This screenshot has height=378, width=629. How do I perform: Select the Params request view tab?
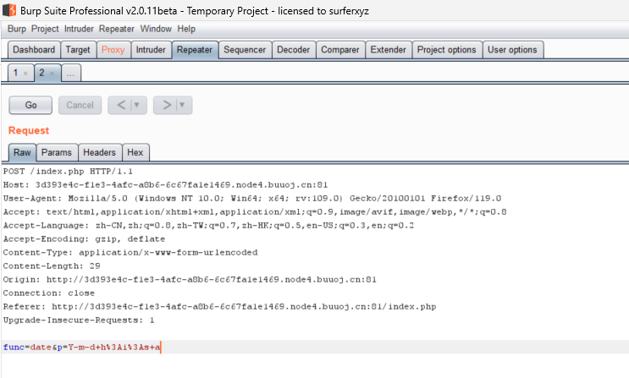57,153
